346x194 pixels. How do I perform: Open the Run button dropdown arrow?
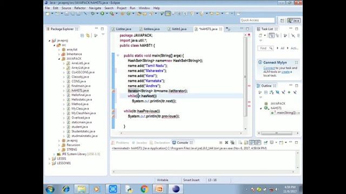(x=107, y=13)
